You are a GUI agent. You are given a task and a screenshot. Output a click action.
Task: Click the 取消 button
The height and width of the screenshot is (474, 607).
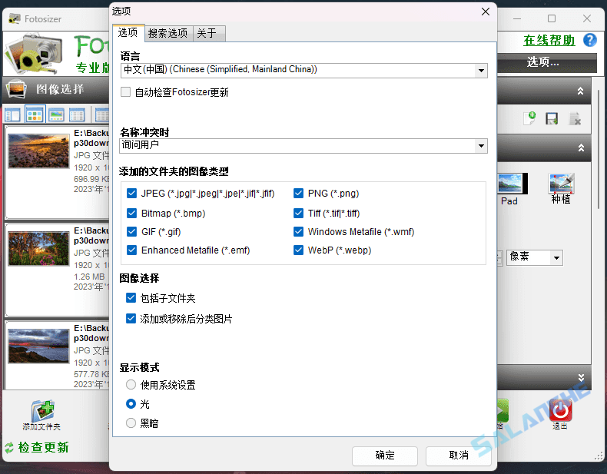pos(459,456)
